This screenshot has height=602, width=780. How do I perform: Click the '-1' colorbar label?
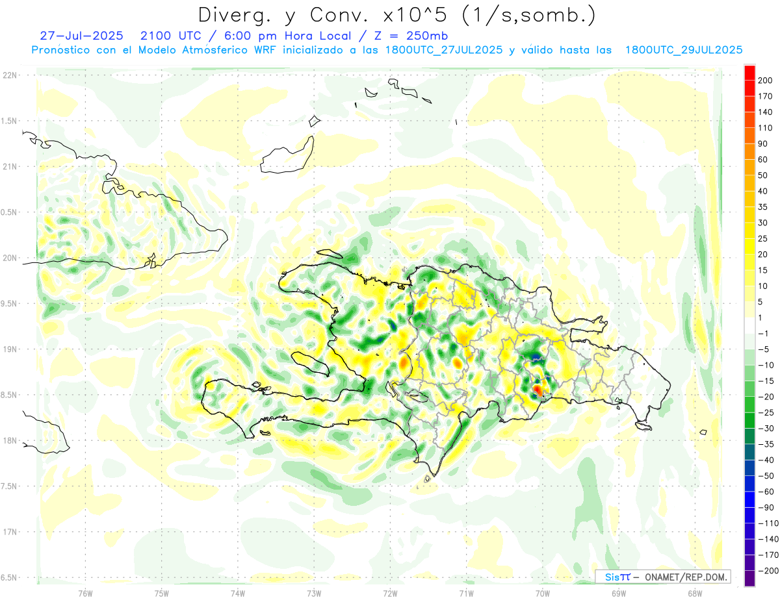(762, 334)
